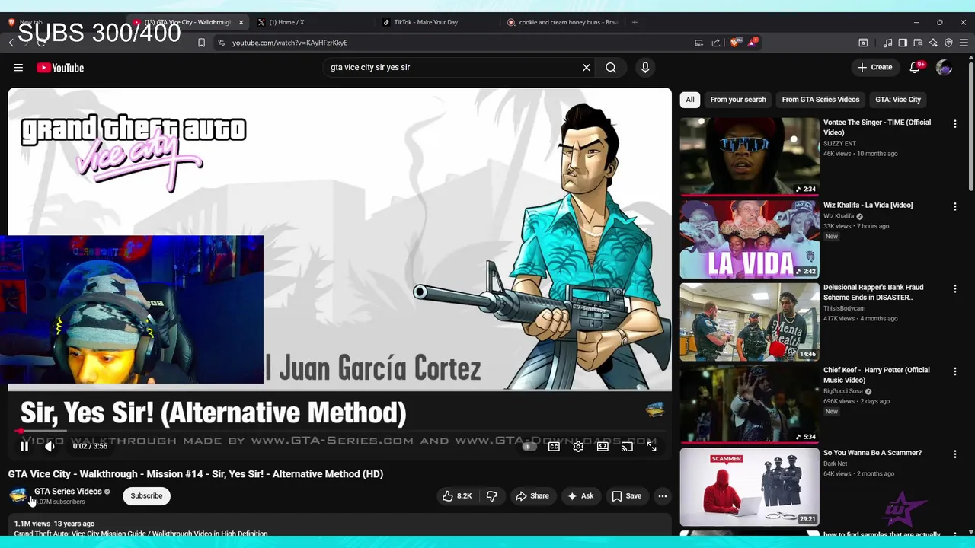This screenshot has height=548, width=975.
Task: Open the account avatar menu
Action: [945, 68]
